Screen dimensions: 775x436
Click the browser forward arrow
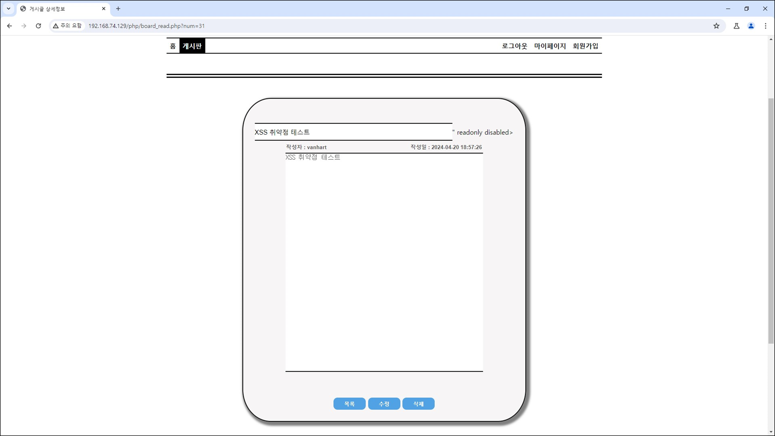click(x=24, y=26)
